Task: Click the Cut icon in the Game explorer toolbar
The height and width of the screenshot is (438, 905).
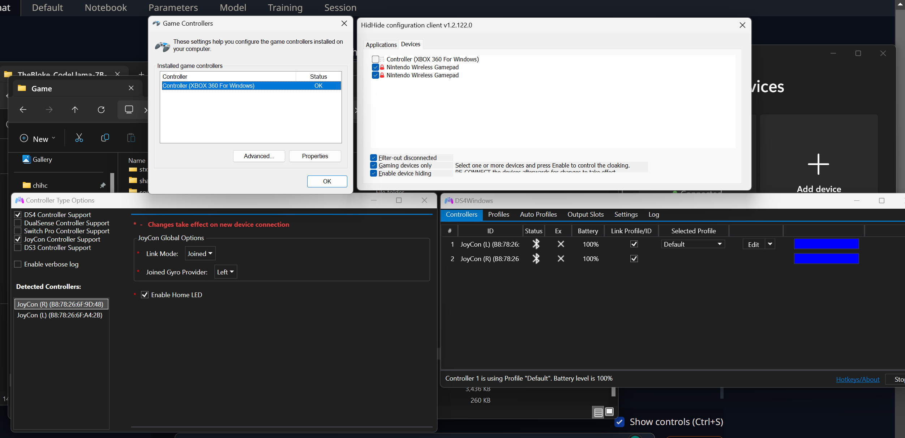Action: tap(79, 138)
